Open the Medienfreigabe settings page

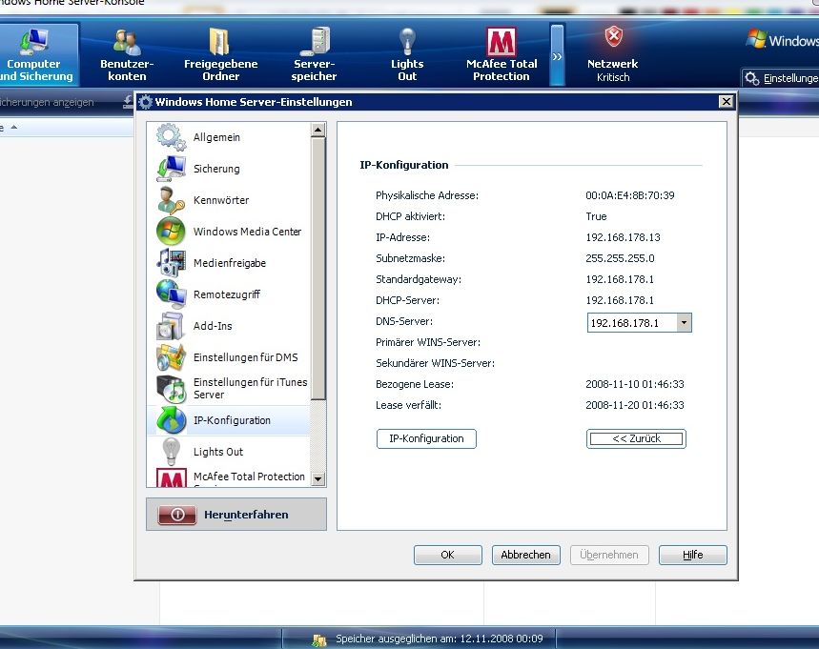[230, 263]
